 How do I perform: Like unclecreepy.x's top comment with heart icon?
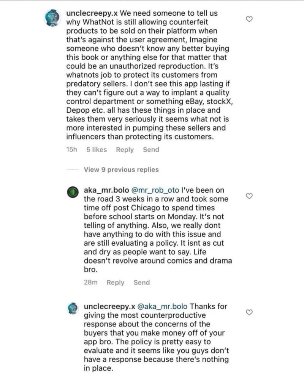(249, 19)
